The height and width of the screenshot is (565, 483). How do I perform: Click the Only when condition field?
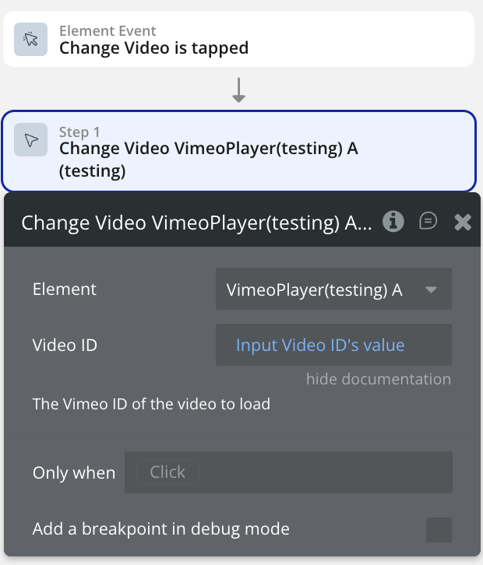pyautogui.click(x=312, y=472)
